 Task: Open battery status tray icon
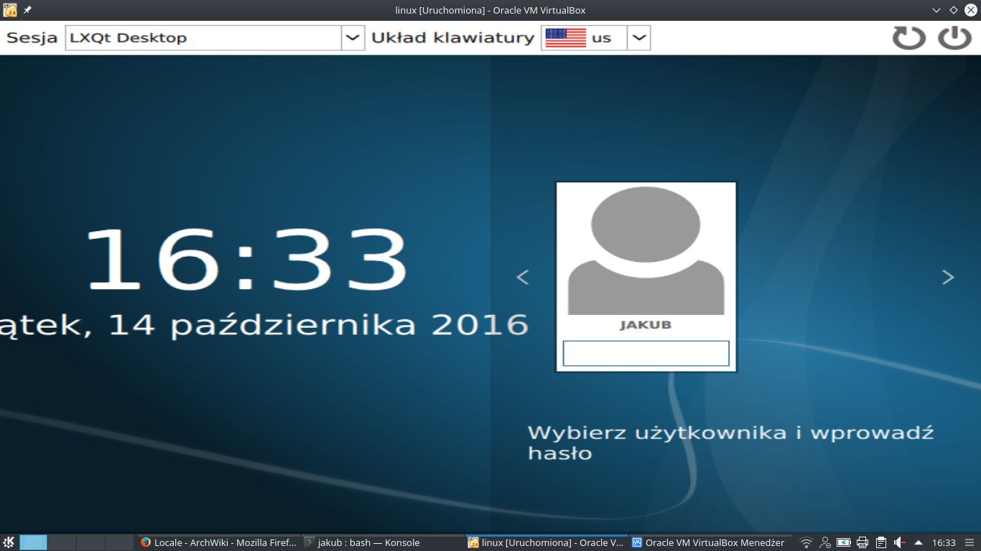click(844, 542)
